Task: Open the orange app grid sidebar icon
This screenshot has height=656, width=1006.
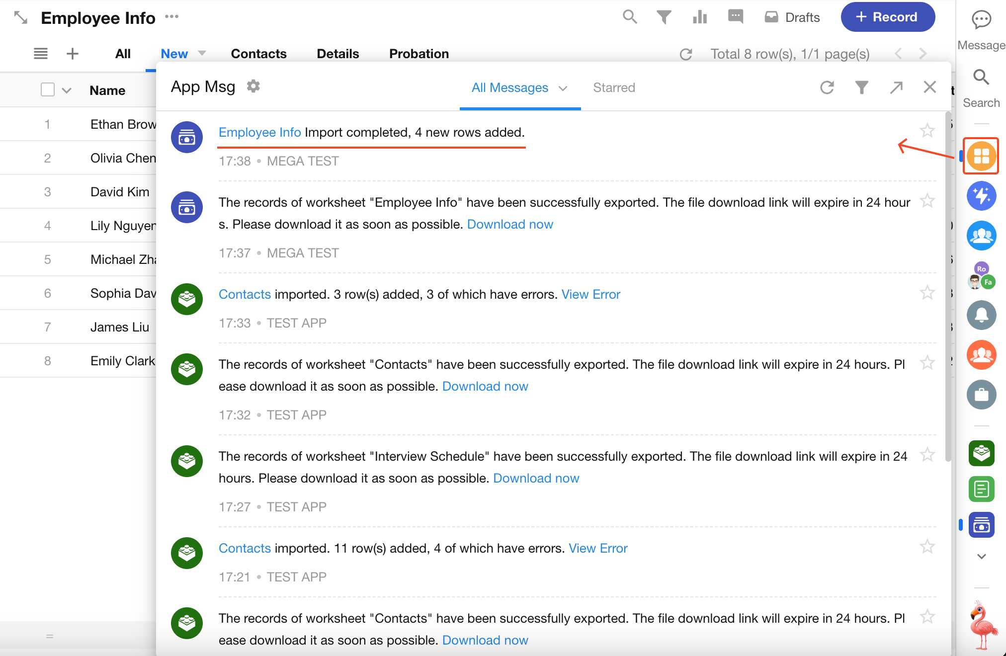Action: point(981,156)
